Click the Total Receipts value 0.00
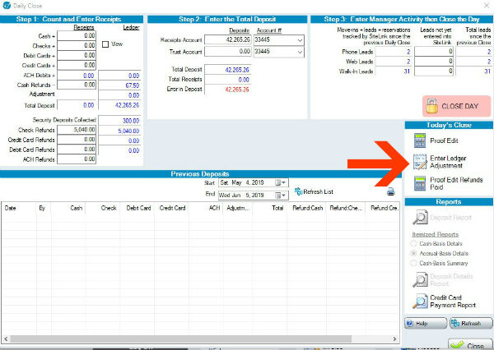This screenshot has width=494, height=350. [244, 80]
